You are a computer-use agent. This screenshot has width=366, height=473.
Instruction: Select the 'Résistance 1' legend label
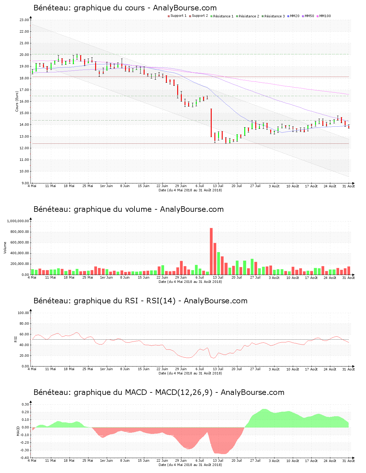click(x=223, y=16)
